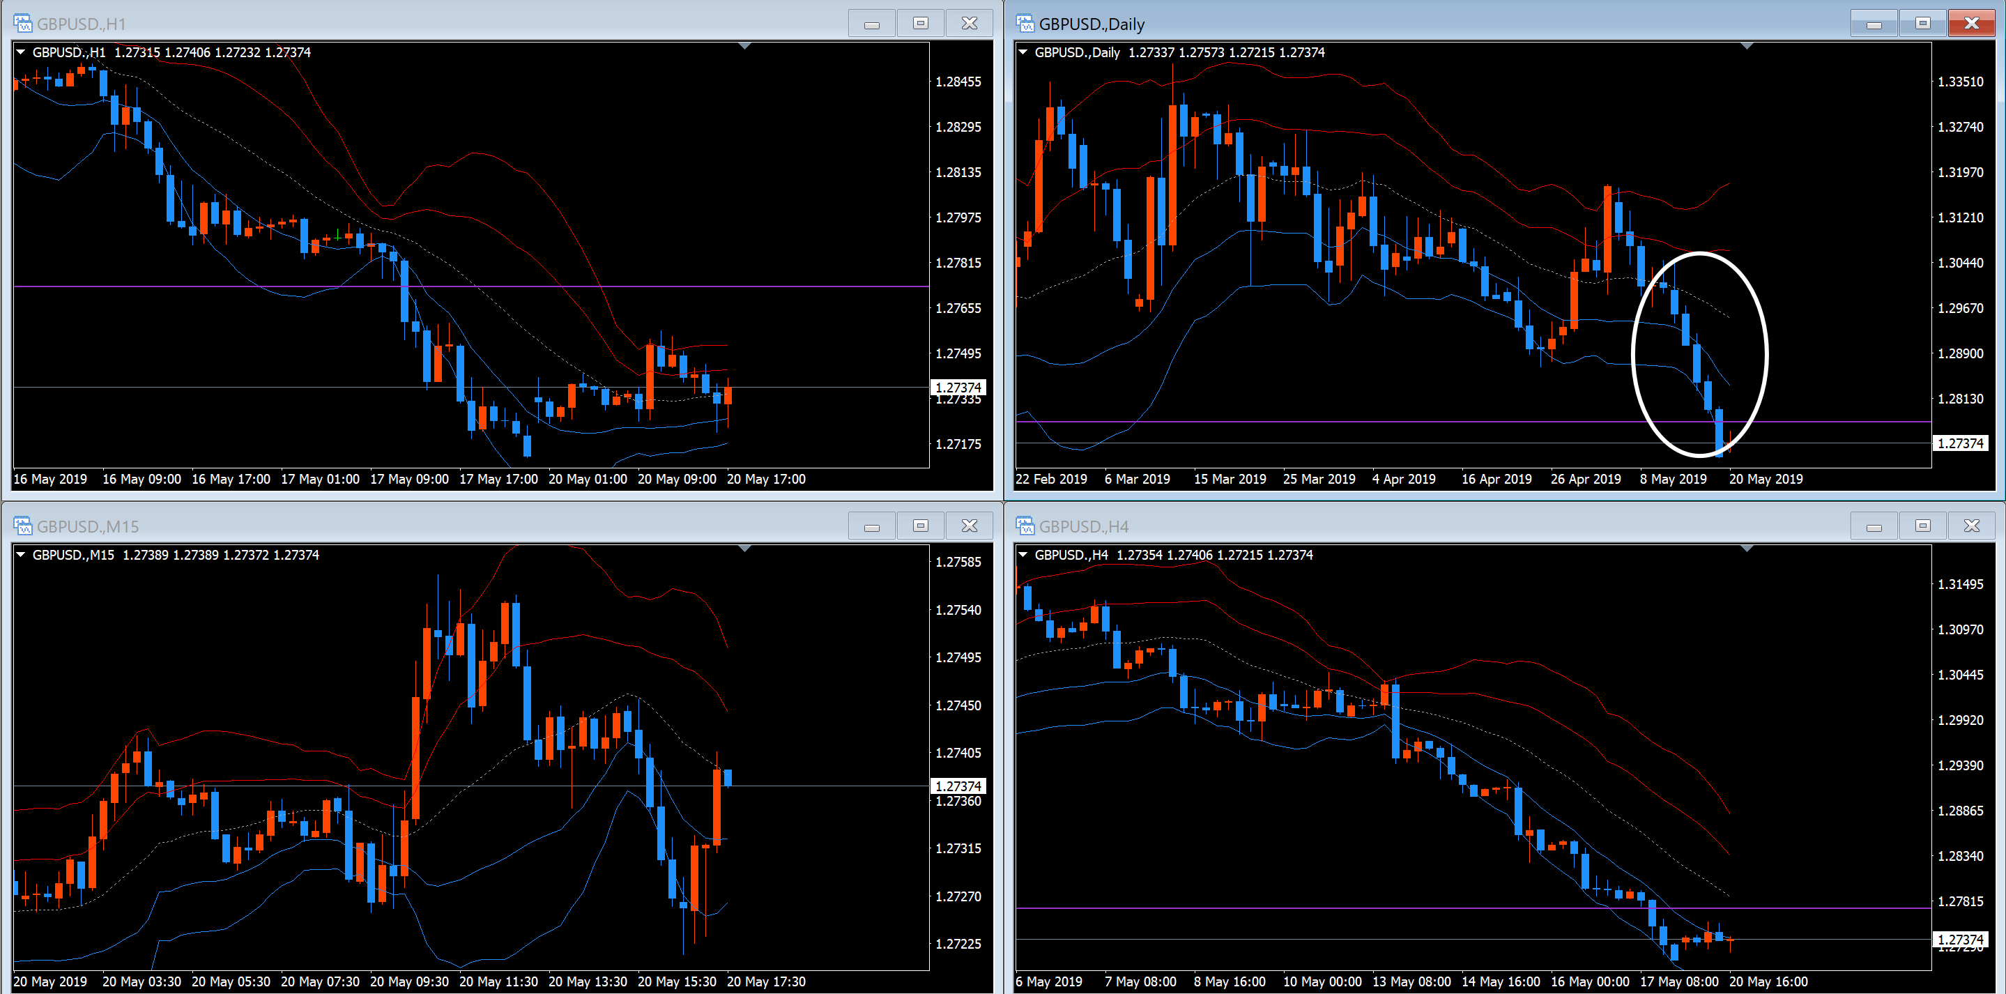The image size is (2006, 994).
Task: Minimize the GBPUSD,Daily chart window
Action: click(1874, 24)
